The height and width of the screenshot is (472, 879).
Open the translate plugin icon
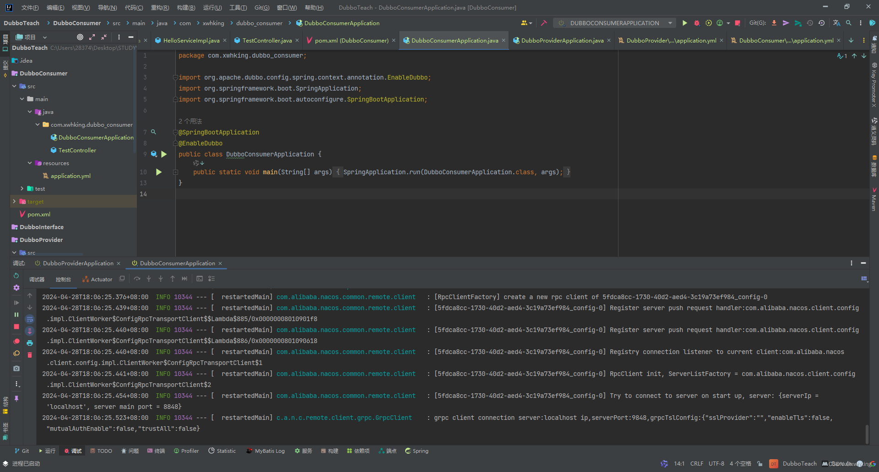(x=837, y=23)
